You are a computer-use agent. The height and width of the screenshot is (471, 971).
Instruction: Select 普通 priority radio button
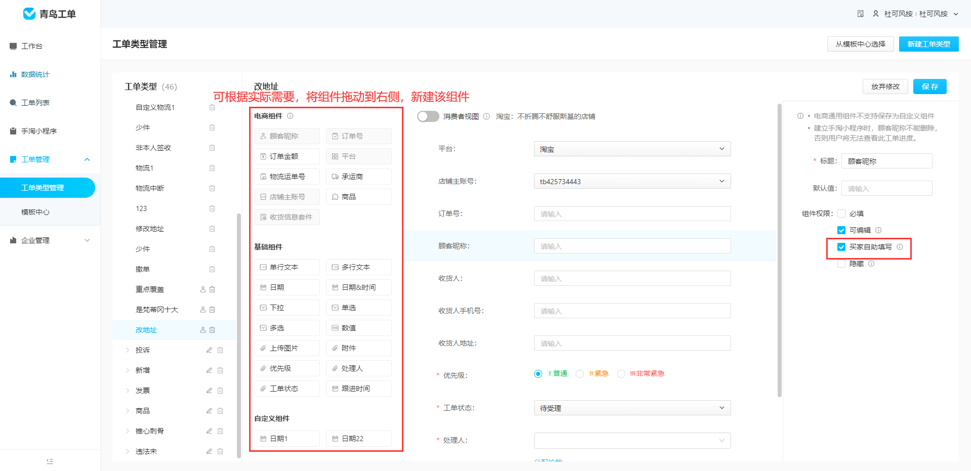538,374
